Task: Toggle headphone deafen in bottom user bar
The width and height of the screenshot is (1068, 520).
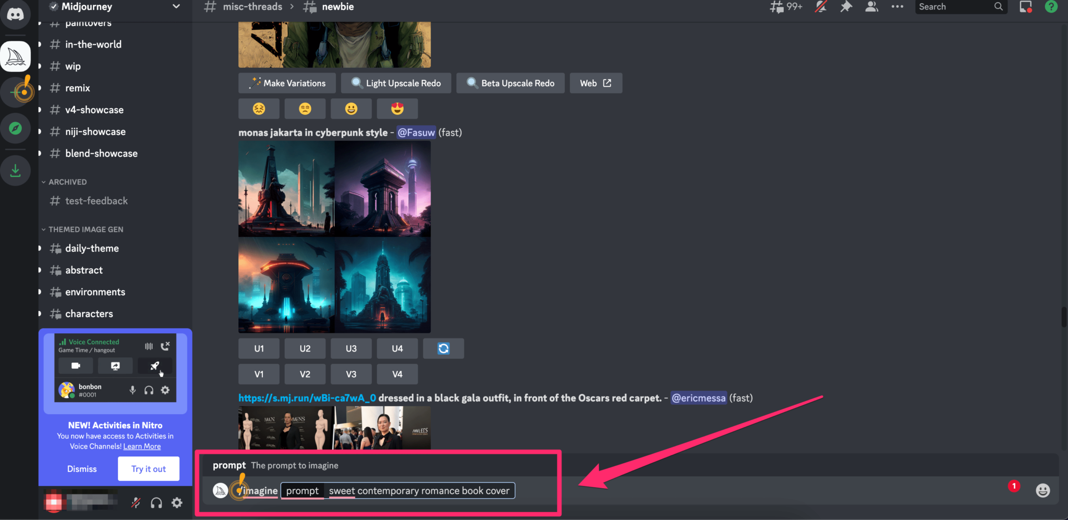Action: 156,503
